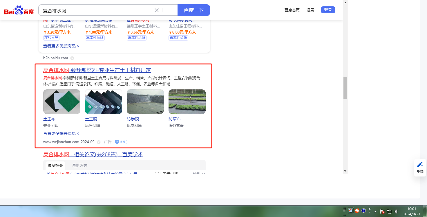Switch to the 最新发表 tab
427x217 pixels.
[x=80, y=165]
